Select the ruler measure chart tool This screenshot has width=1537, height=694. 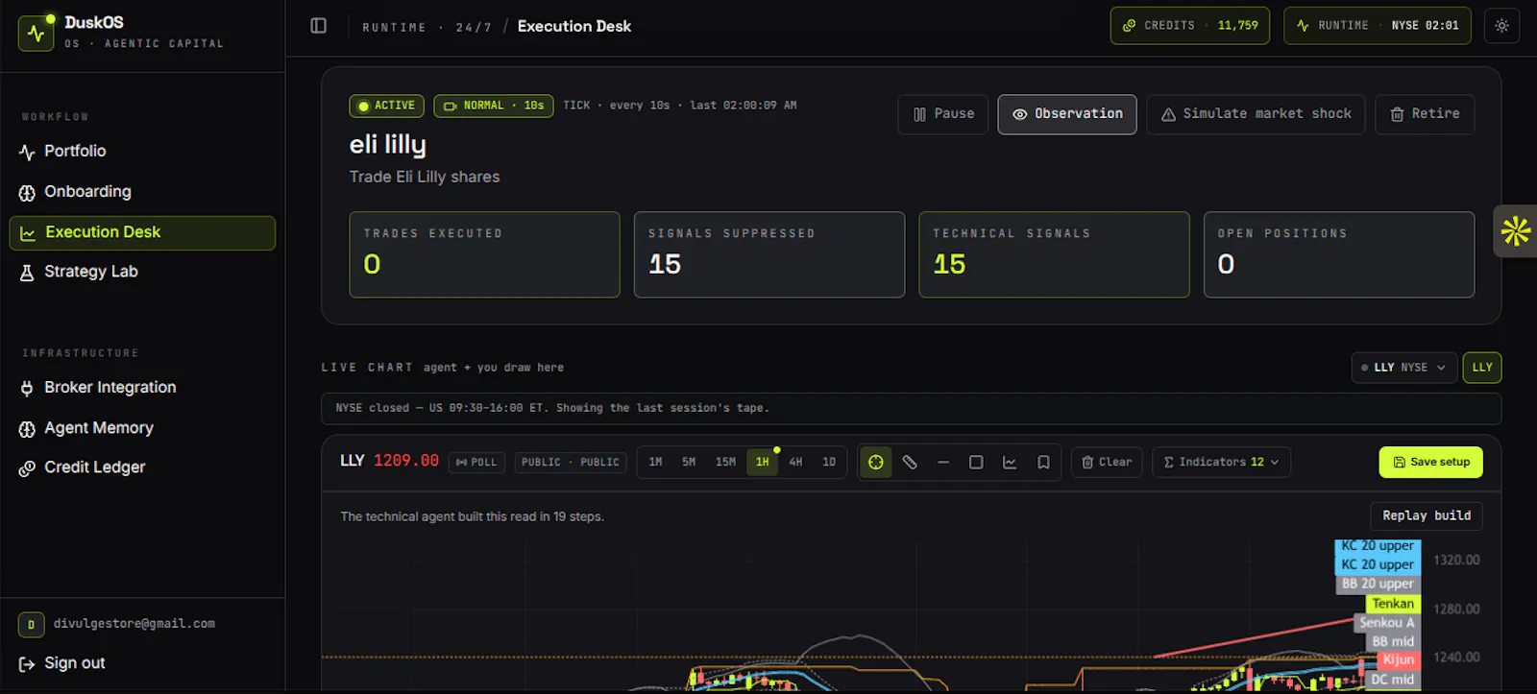coord(910,462)
